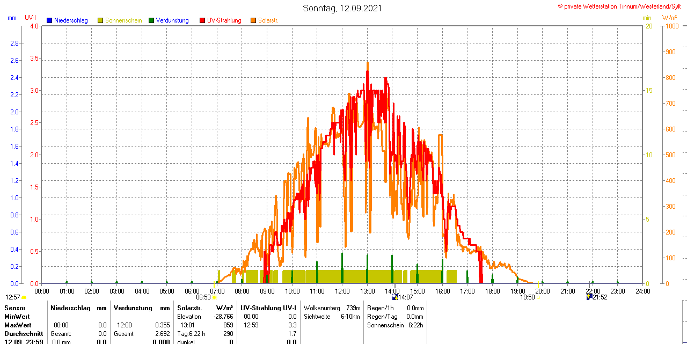This screenshot has height=344, width=687.
Task: Click the private Wetterstation Tinnum copyright text
Action: tap(622, 6)
